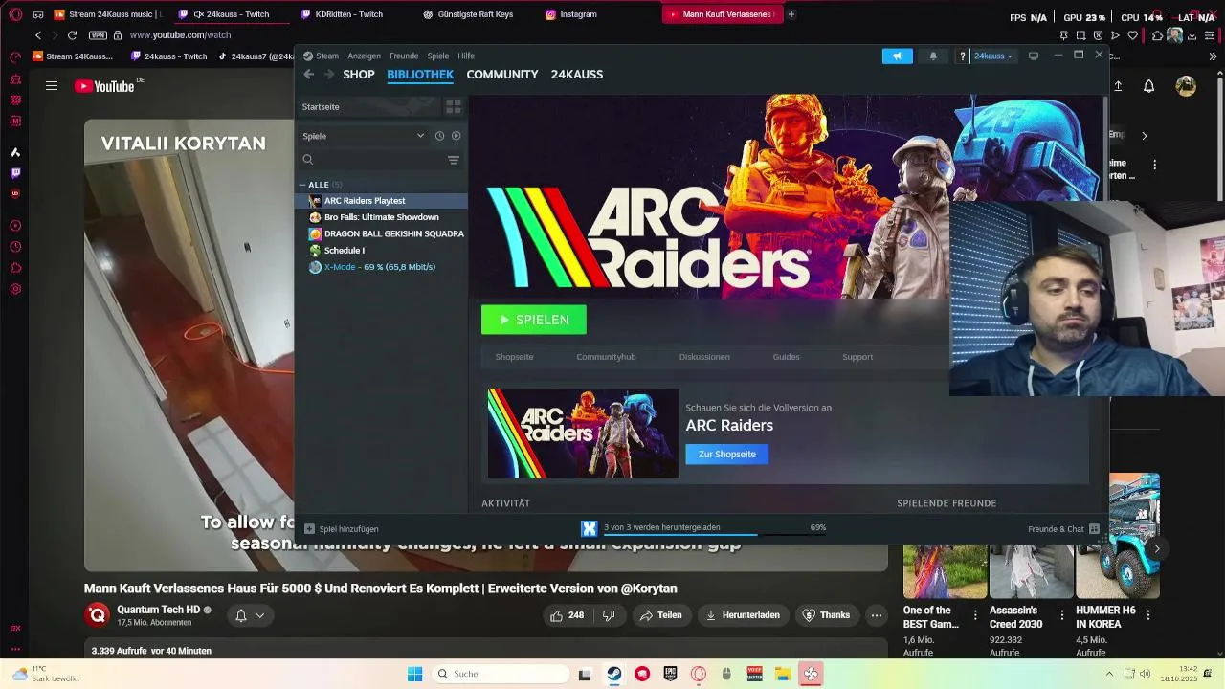
Task: Open Steam announcements megaphone button
Action: [x=897, y=56]
